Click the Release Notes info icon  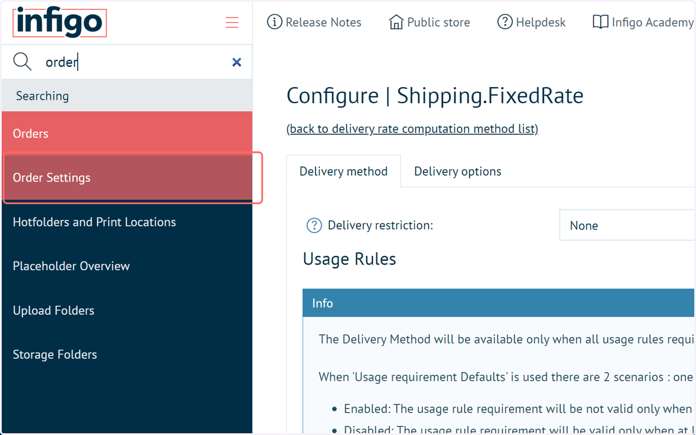[x=274, y=22]
